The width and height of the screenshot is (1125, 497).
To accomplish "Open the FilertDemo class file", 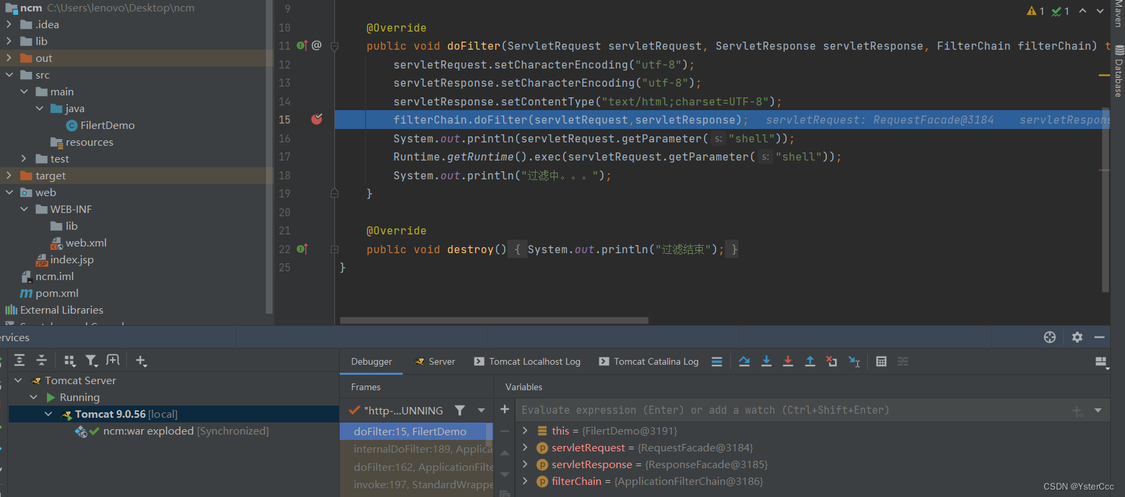I will [x=101, y=125].
